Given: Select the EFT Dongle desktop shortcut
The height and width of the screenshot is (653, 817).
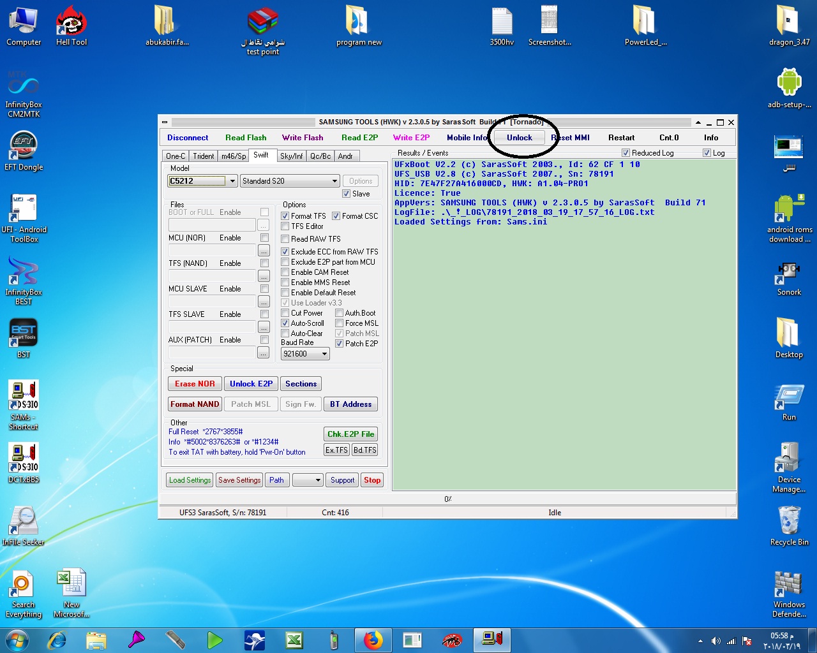Looking at the screenshot, I should click(24, 151).
